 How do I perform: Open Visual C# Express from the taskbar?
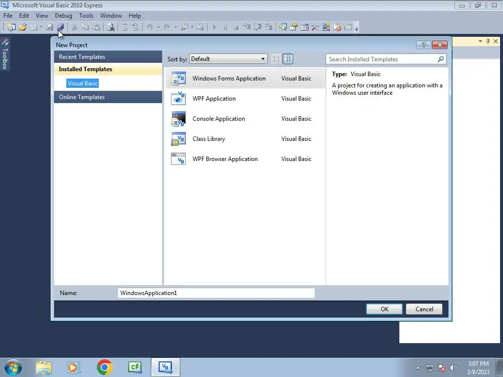point(135,367)
